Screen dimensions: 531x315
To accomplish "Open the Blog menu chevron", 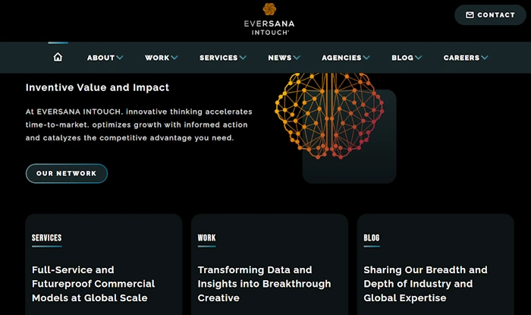I will tap(418, 58).
